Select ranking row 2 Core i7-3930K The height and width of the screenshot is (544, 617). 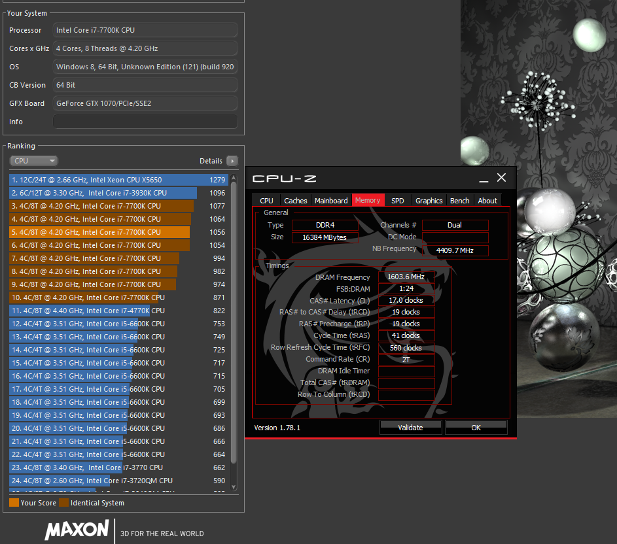click(x=118, y=193)
